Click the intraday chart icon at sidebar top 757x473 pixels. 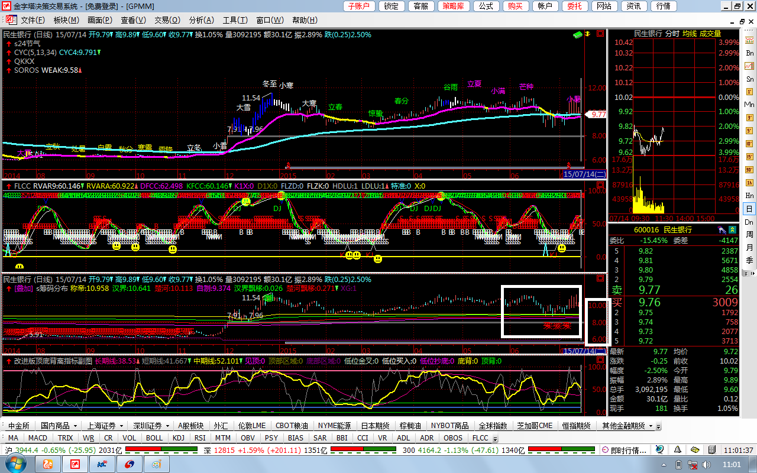point(749,40)
